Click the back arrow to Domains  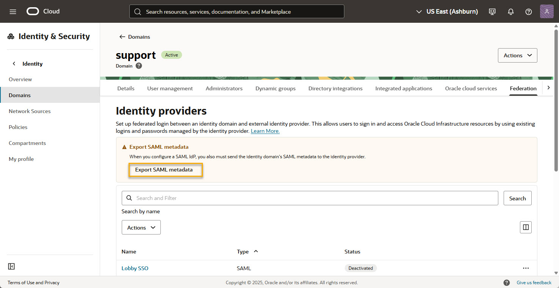point(122,37)
